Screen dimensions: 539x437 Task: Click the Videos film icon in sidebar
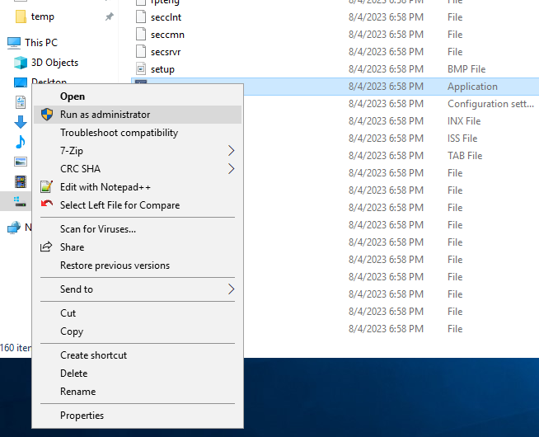pyautogui.click(x=21, y=181)
